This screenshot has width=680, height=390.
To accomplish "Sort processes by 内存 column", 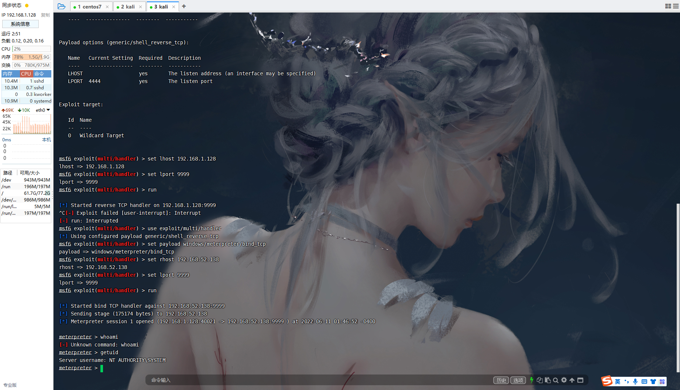I will [10, 74].
